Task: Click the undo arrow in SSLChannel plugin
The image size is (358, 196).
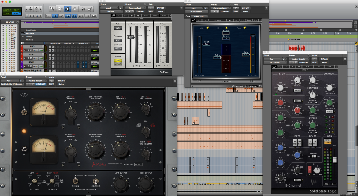Action: pyautogui.click(x=279, y=67)
